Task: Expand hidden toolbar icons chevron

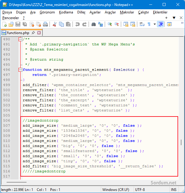Action: pos(182,23)
